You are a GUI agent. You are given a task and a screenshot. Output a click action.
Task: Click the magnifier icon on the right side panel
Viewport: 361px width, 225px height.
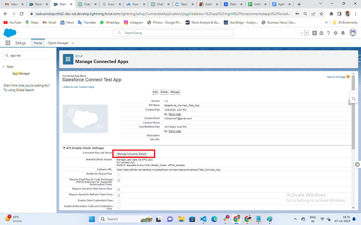[x=354, y=99]
